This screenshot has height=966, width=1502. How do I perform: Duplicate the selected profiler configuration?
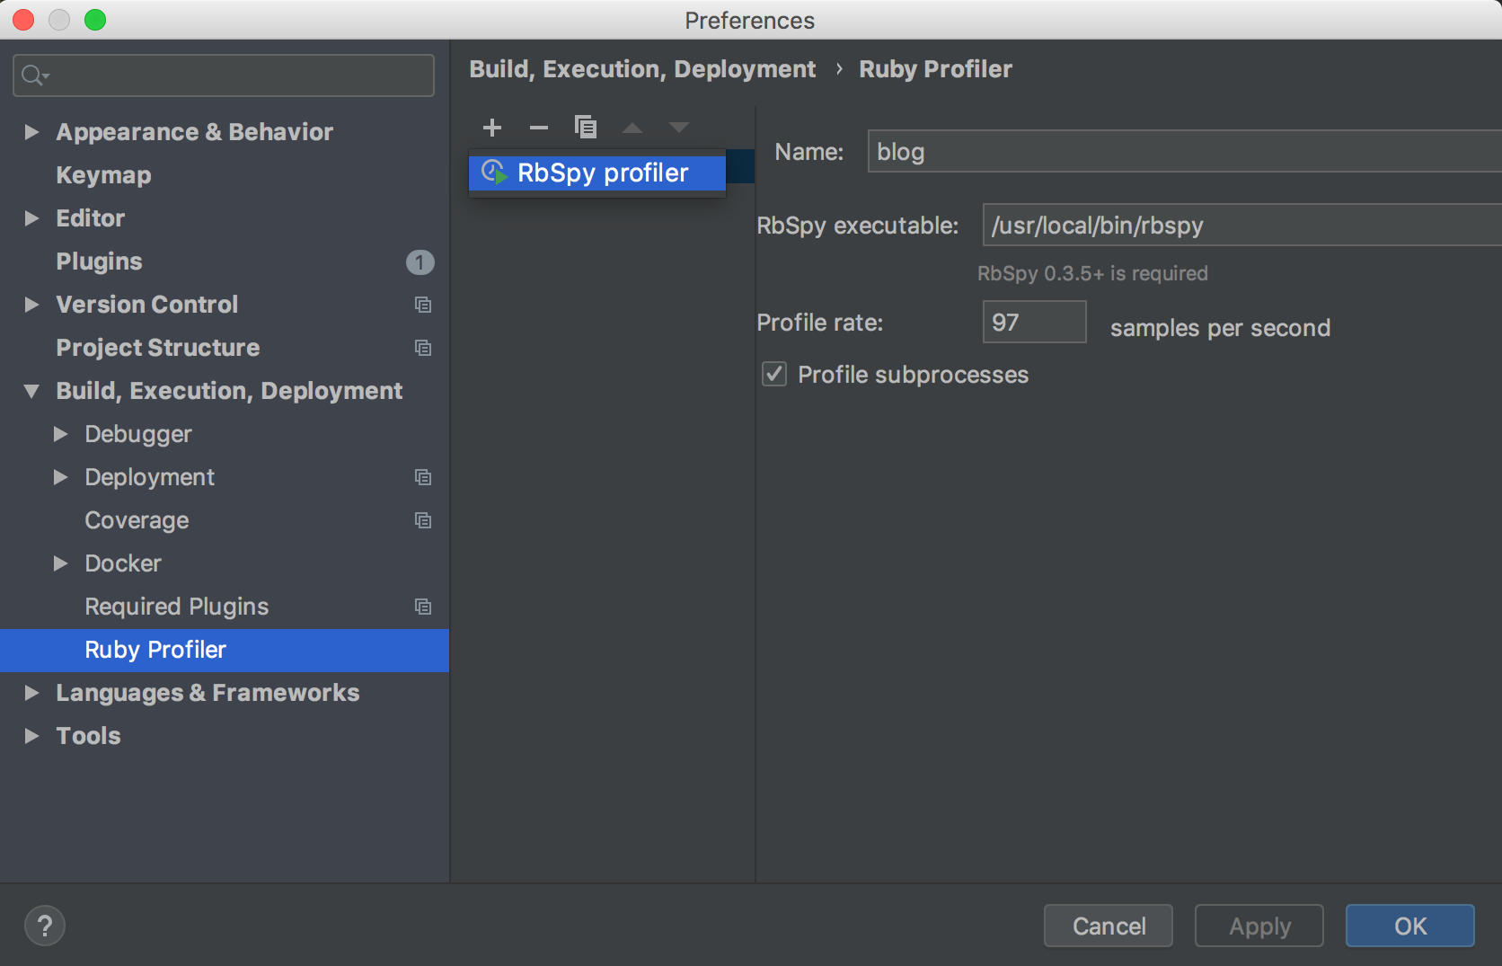pyautogui.click(x=586, y=127)
